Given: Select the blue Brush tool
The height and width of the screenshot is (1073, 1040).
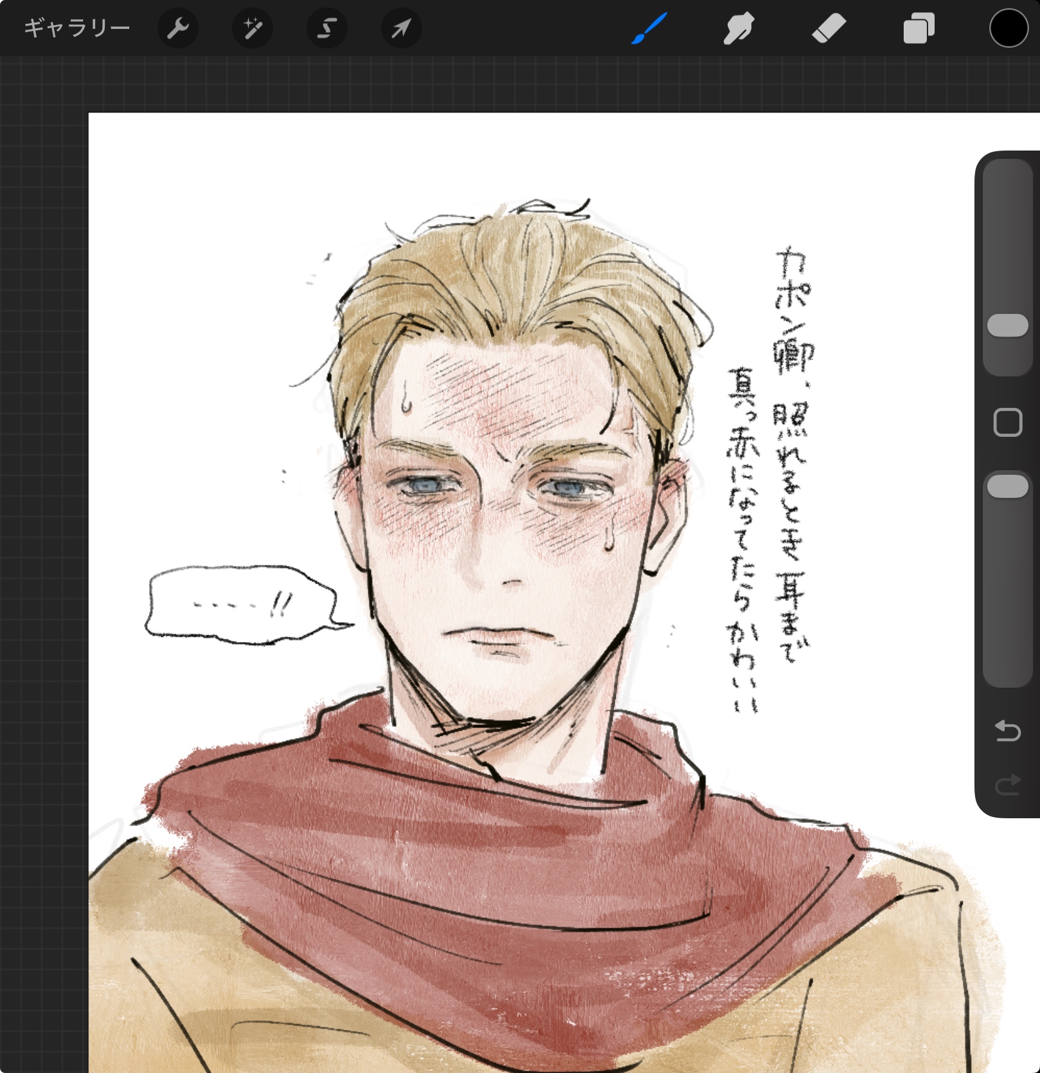Looking at the screenshot, I should point(649,29).
